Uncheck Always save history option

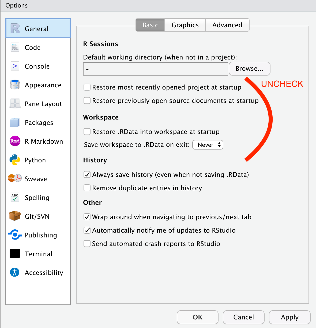pos(87,174)
